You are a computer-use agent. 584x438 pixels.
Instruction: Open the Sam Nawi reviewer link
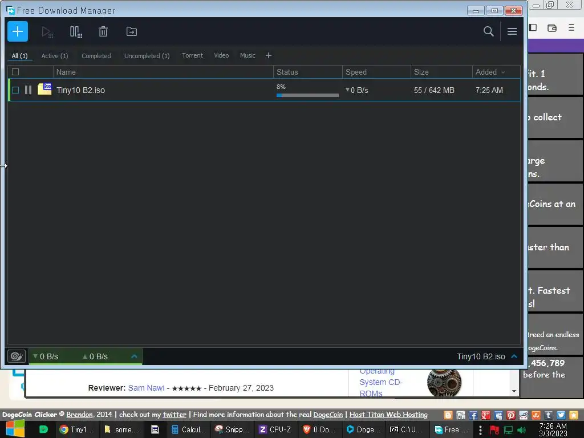pos(147,388)
